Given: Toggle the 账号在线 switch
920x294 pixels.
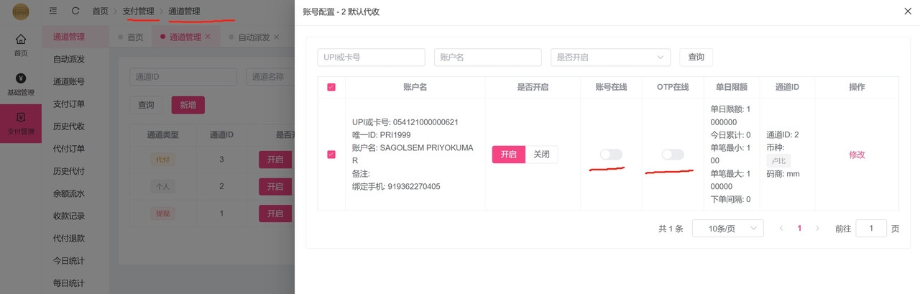Looking at the screenshot, I should [x=611, y=155].
